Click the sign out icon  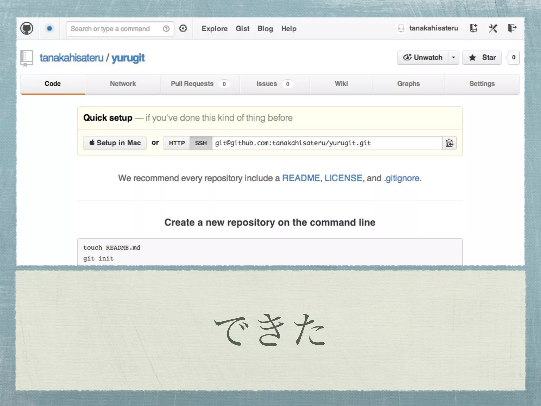click(512, 28)
